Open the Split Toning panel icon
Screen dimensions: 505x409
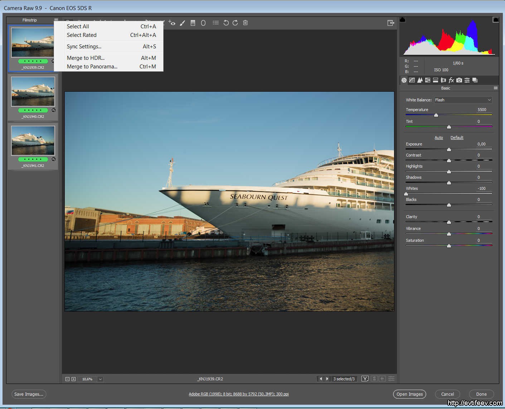coord(436,80)
